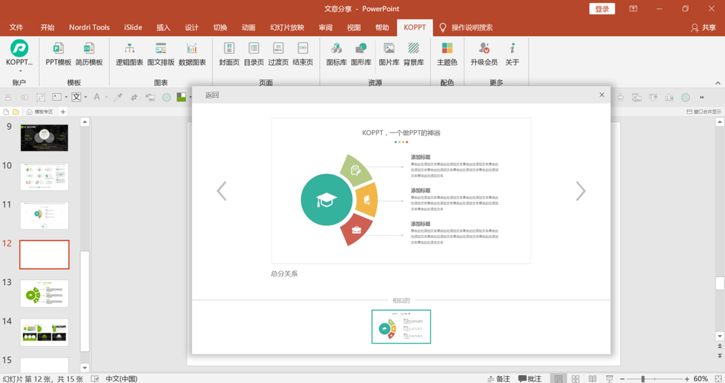Image resolution: width=725 pixels, height=383 pixels.
Task: Close the template preview dialog
Action: [602, 95]
